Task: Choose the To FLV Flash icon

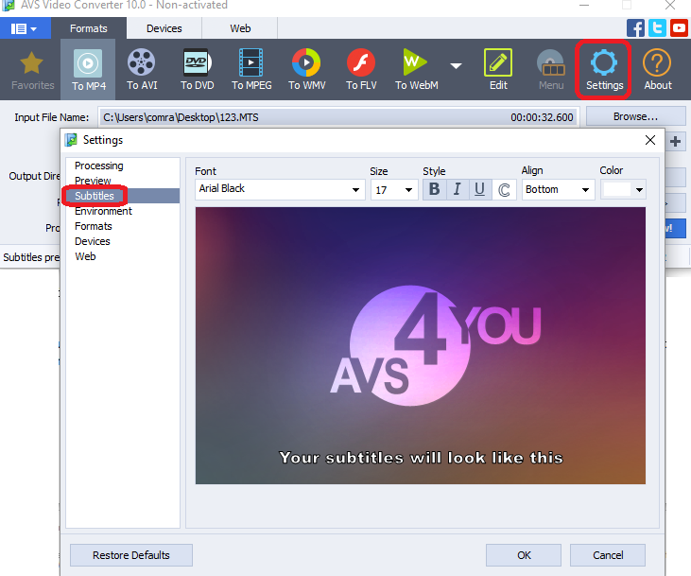Action: (361, 70)
